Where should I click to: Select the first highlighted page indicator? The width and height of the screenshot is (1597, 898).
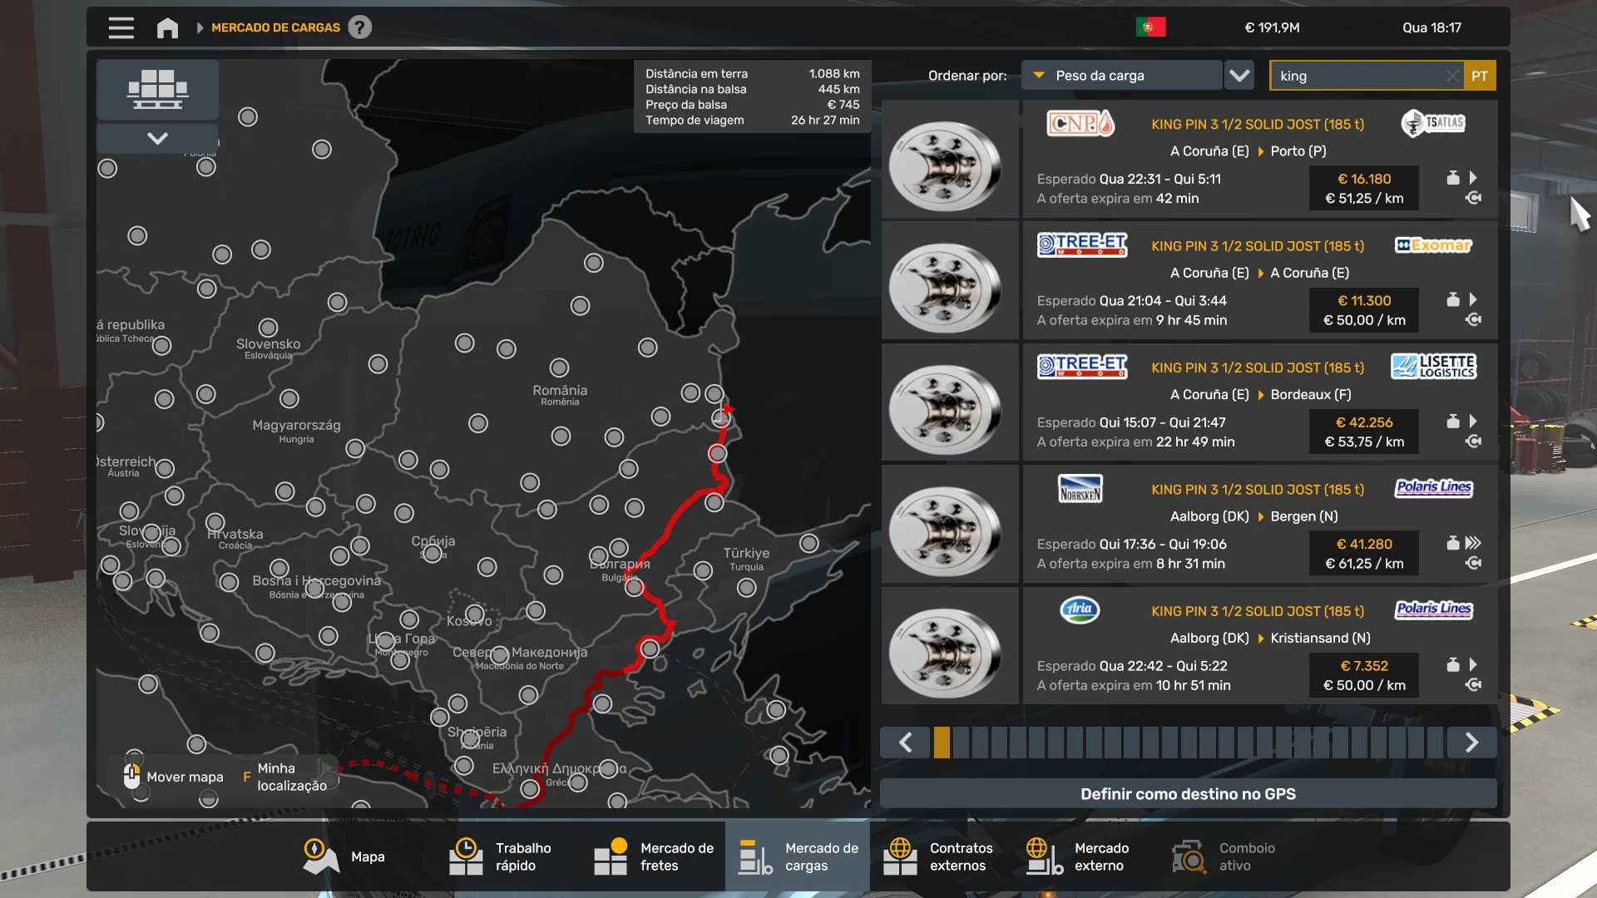[942, 742]
